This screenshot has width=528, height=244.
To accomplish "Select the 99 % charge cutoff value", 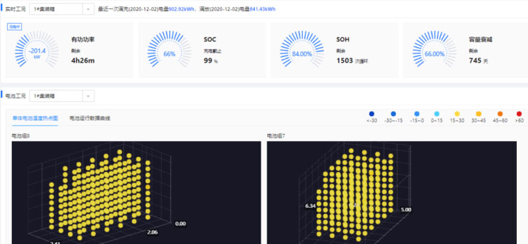I will point(211,61).
